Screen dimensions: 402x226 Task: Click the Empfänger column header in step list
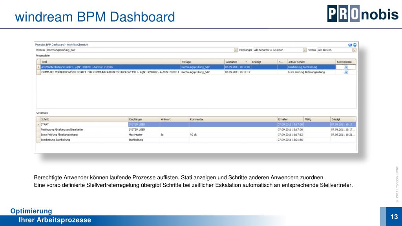pyautogui.click(x=144, y=119)
